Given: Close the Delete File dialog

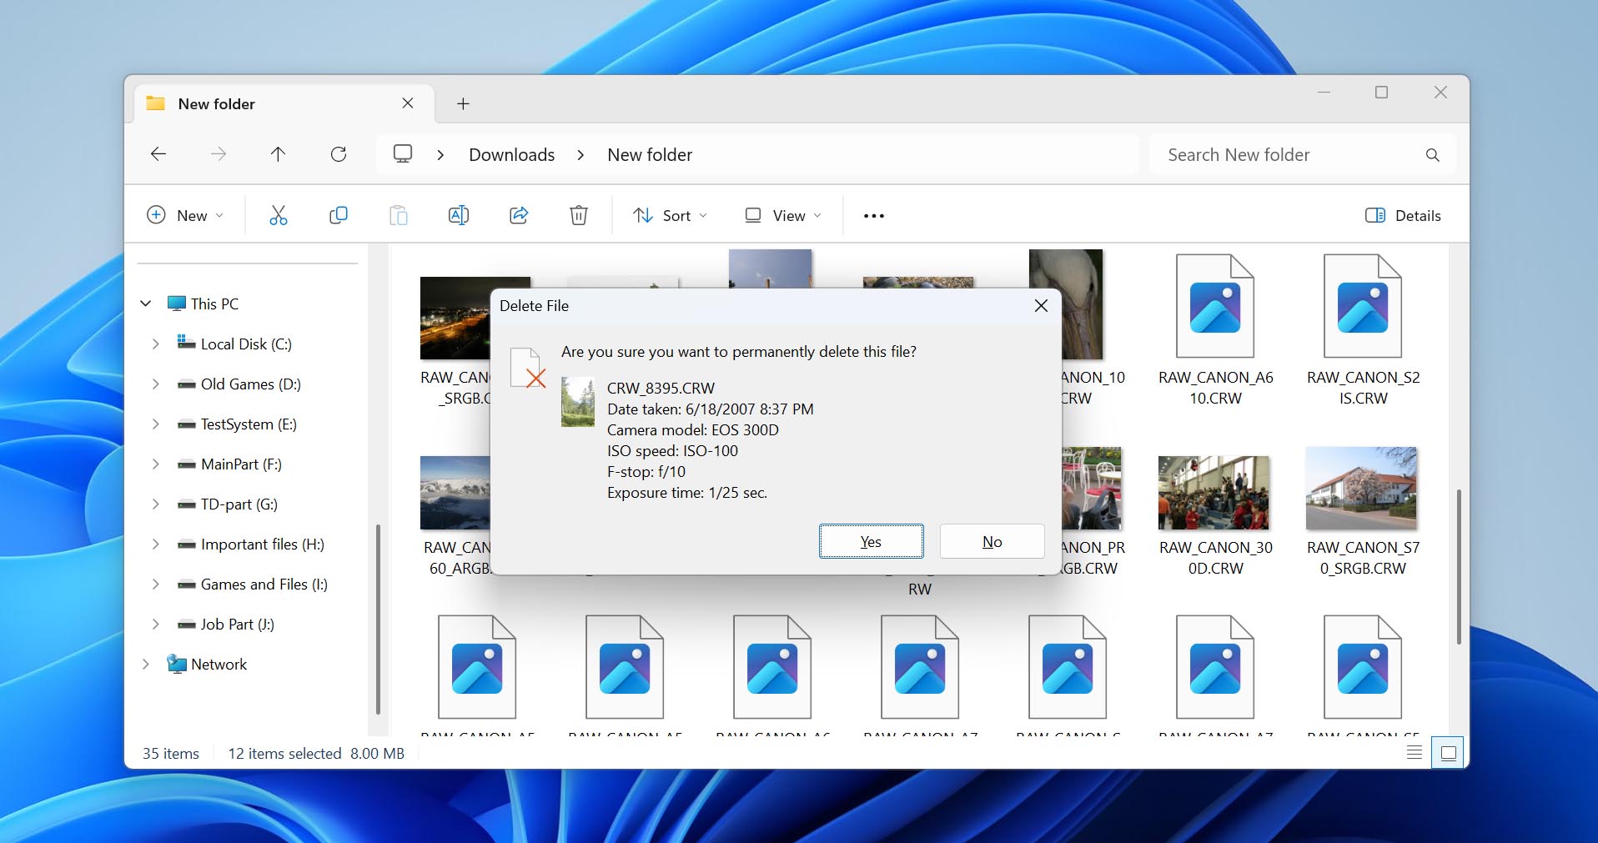Looking at the screenshot, I should click(x=1041, y=306).
